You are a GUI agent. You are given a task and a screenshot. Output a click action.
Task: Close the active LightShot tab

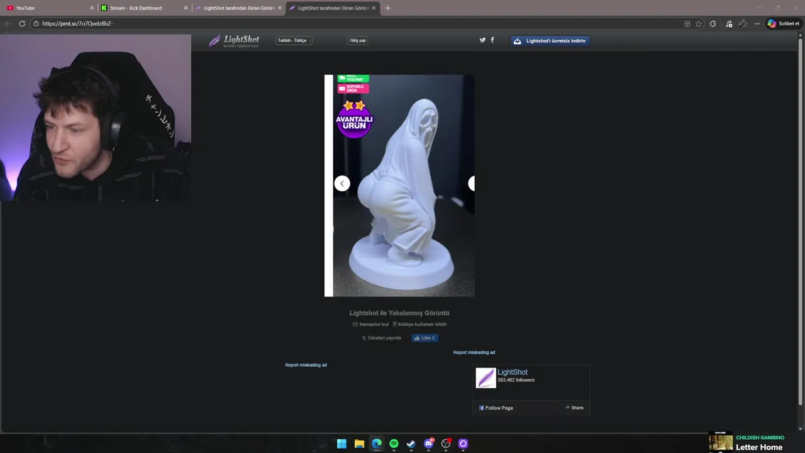click(x=374, y=8)
